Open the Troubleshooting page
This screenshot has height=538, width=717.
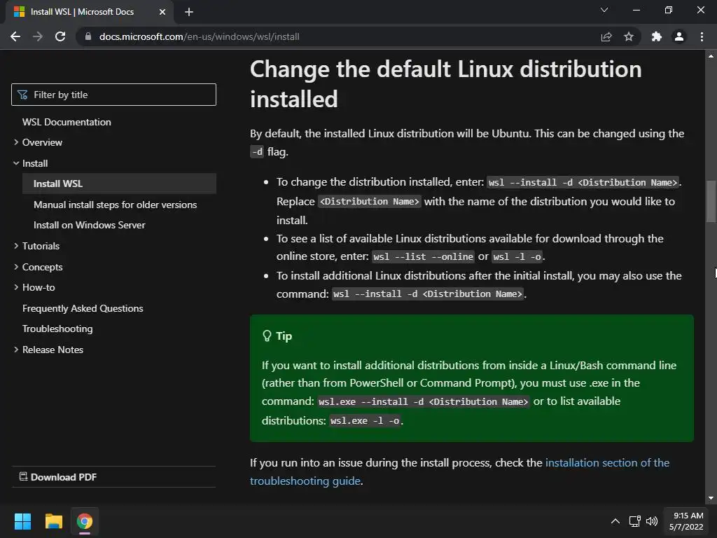point(57,329)
